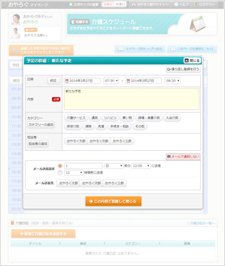
Task: Assign おやろぐ三郎 as person in charge
Action: [x=122, y=141]
